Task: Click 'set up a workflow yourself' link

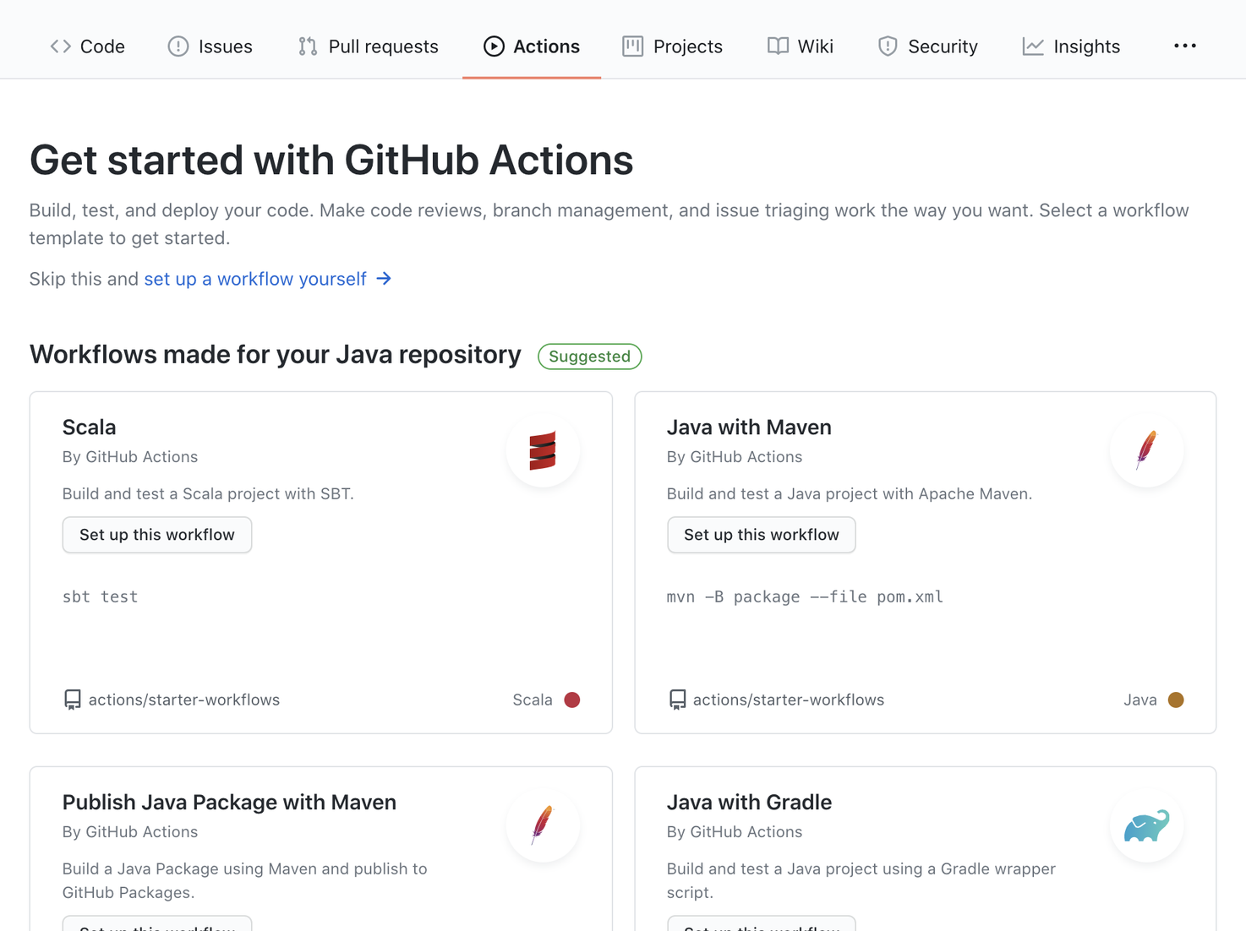Action: (255, 279)
